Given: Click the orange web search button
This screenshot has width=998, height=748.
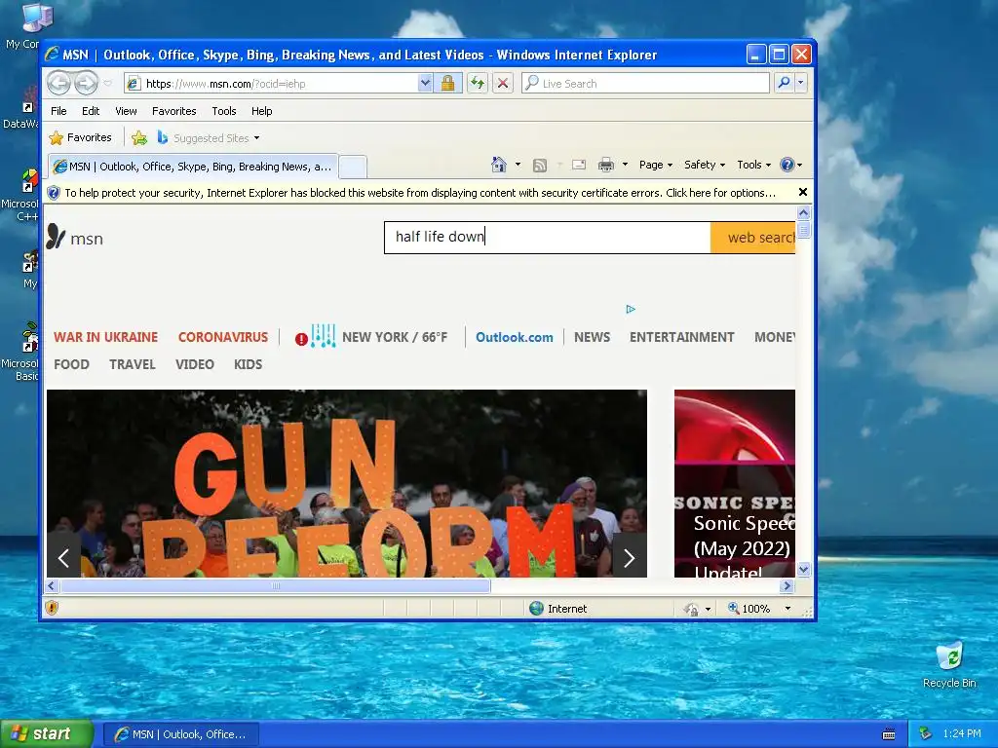Looking at the screenshot, I should tap(752, 238).
